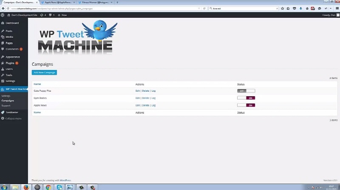Open the Support submenu link

[6, 106]
